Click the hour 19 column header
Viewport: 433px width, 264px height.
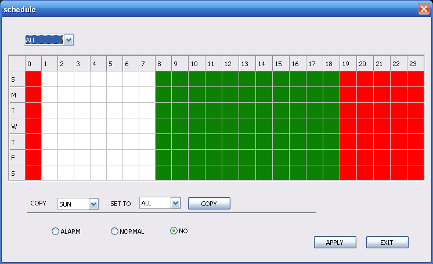point(348,63)
